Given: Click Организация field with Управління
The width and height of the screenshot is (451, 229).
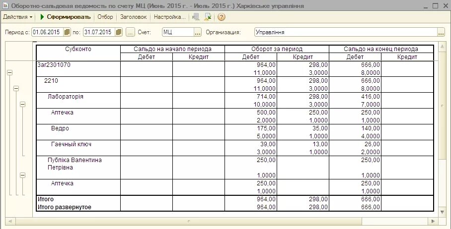Looking at the screenshot, I should (346, 32).
